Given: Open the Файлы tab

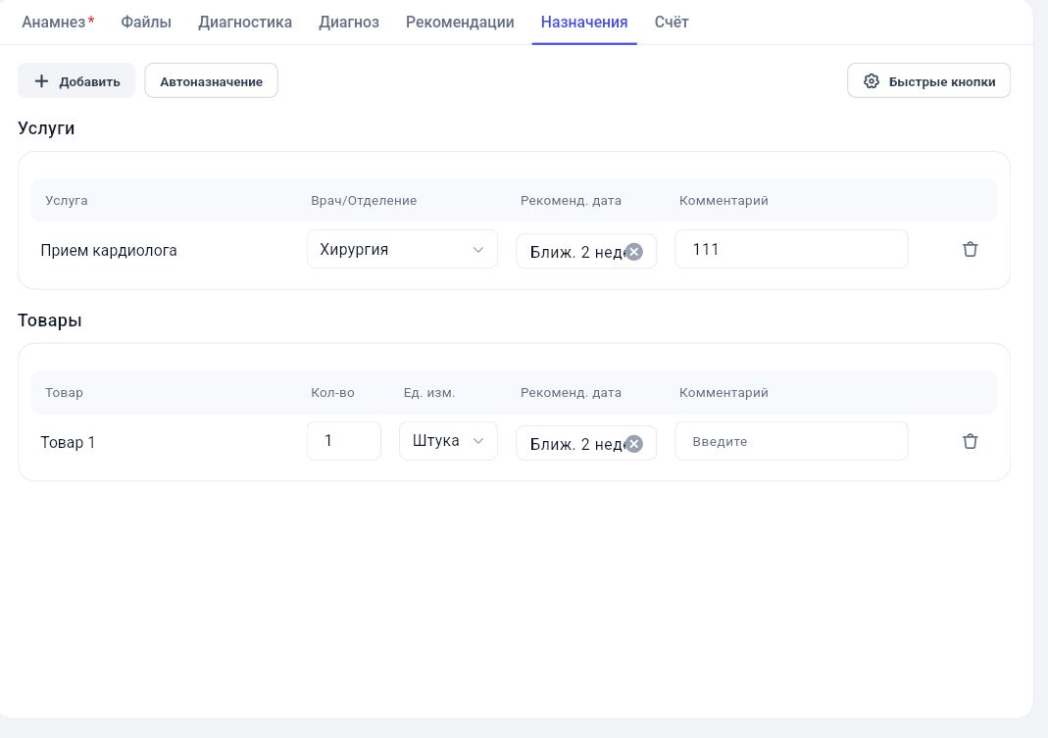Looking at the screenshot, I should click(x=146, y=23).
